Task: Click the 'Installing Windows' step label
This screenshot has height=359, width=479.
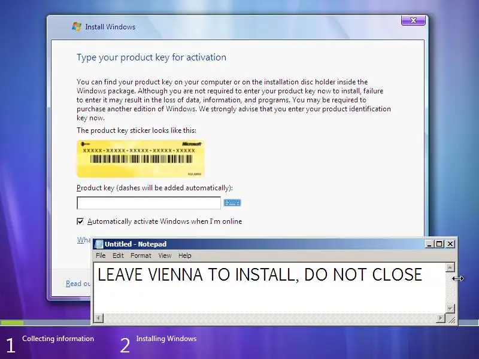Action: coord(166,339)
